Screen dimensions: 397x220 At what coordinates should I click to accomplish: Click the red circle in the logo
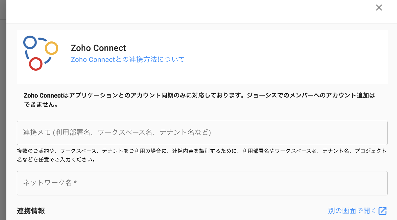point(36,64)
